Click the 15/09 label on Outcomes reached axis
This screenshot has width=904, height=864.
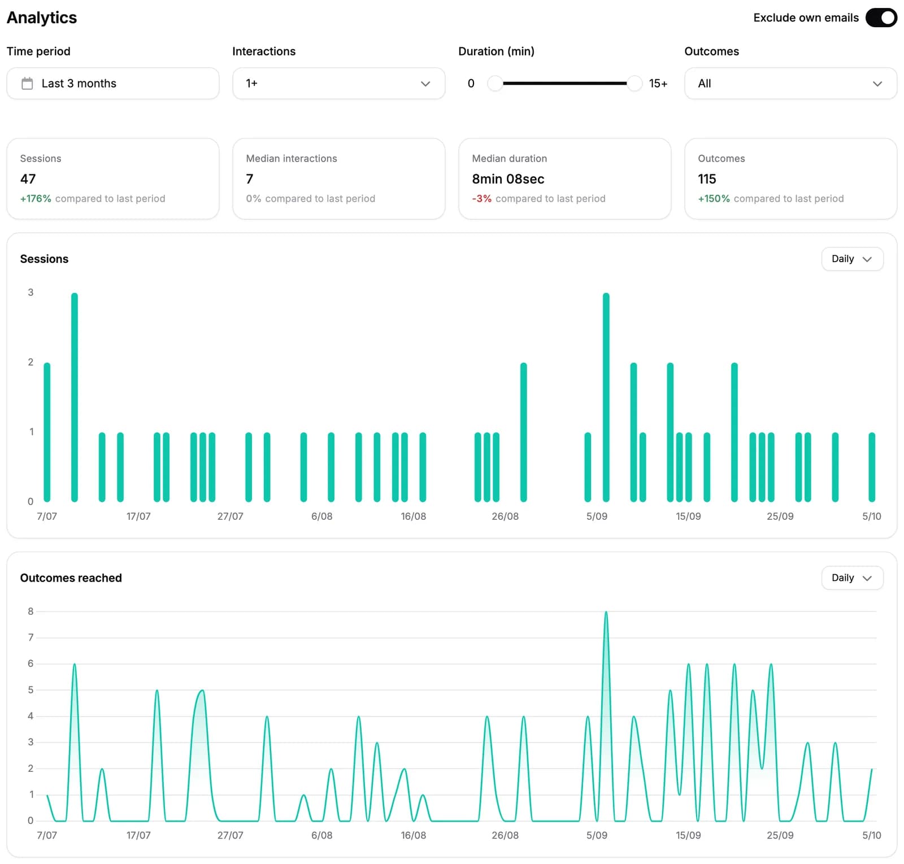point(688,835)
